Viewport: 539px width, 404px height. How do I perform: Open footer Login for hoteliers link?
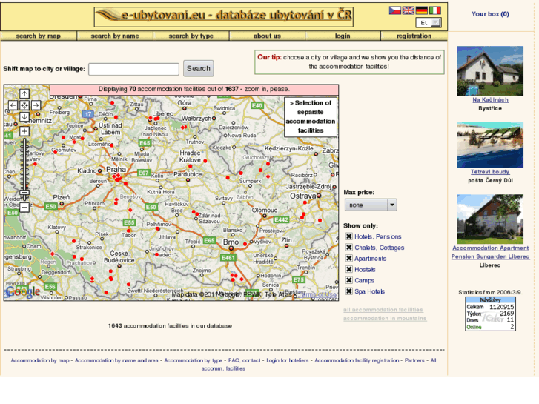(x=288, y=360)
